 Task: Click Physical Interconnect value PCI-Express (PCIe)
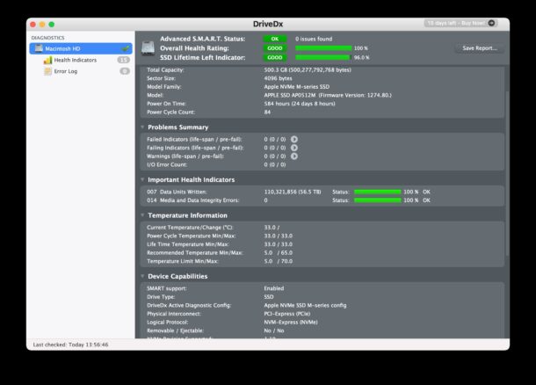[x=287, y=314]
